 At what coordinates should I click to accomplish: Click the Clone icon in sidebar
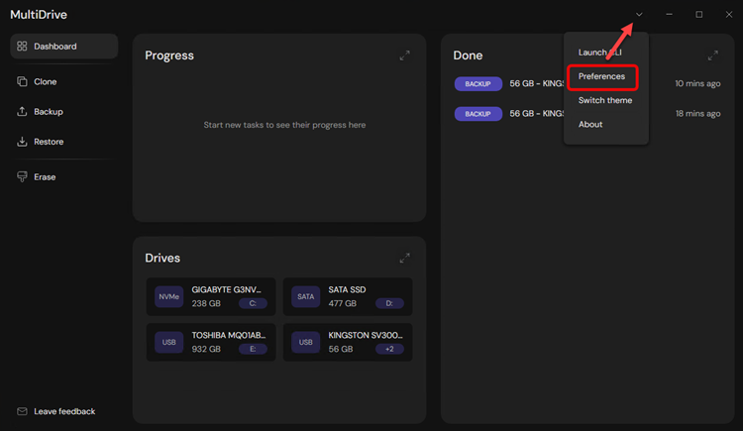pos(22,82)
